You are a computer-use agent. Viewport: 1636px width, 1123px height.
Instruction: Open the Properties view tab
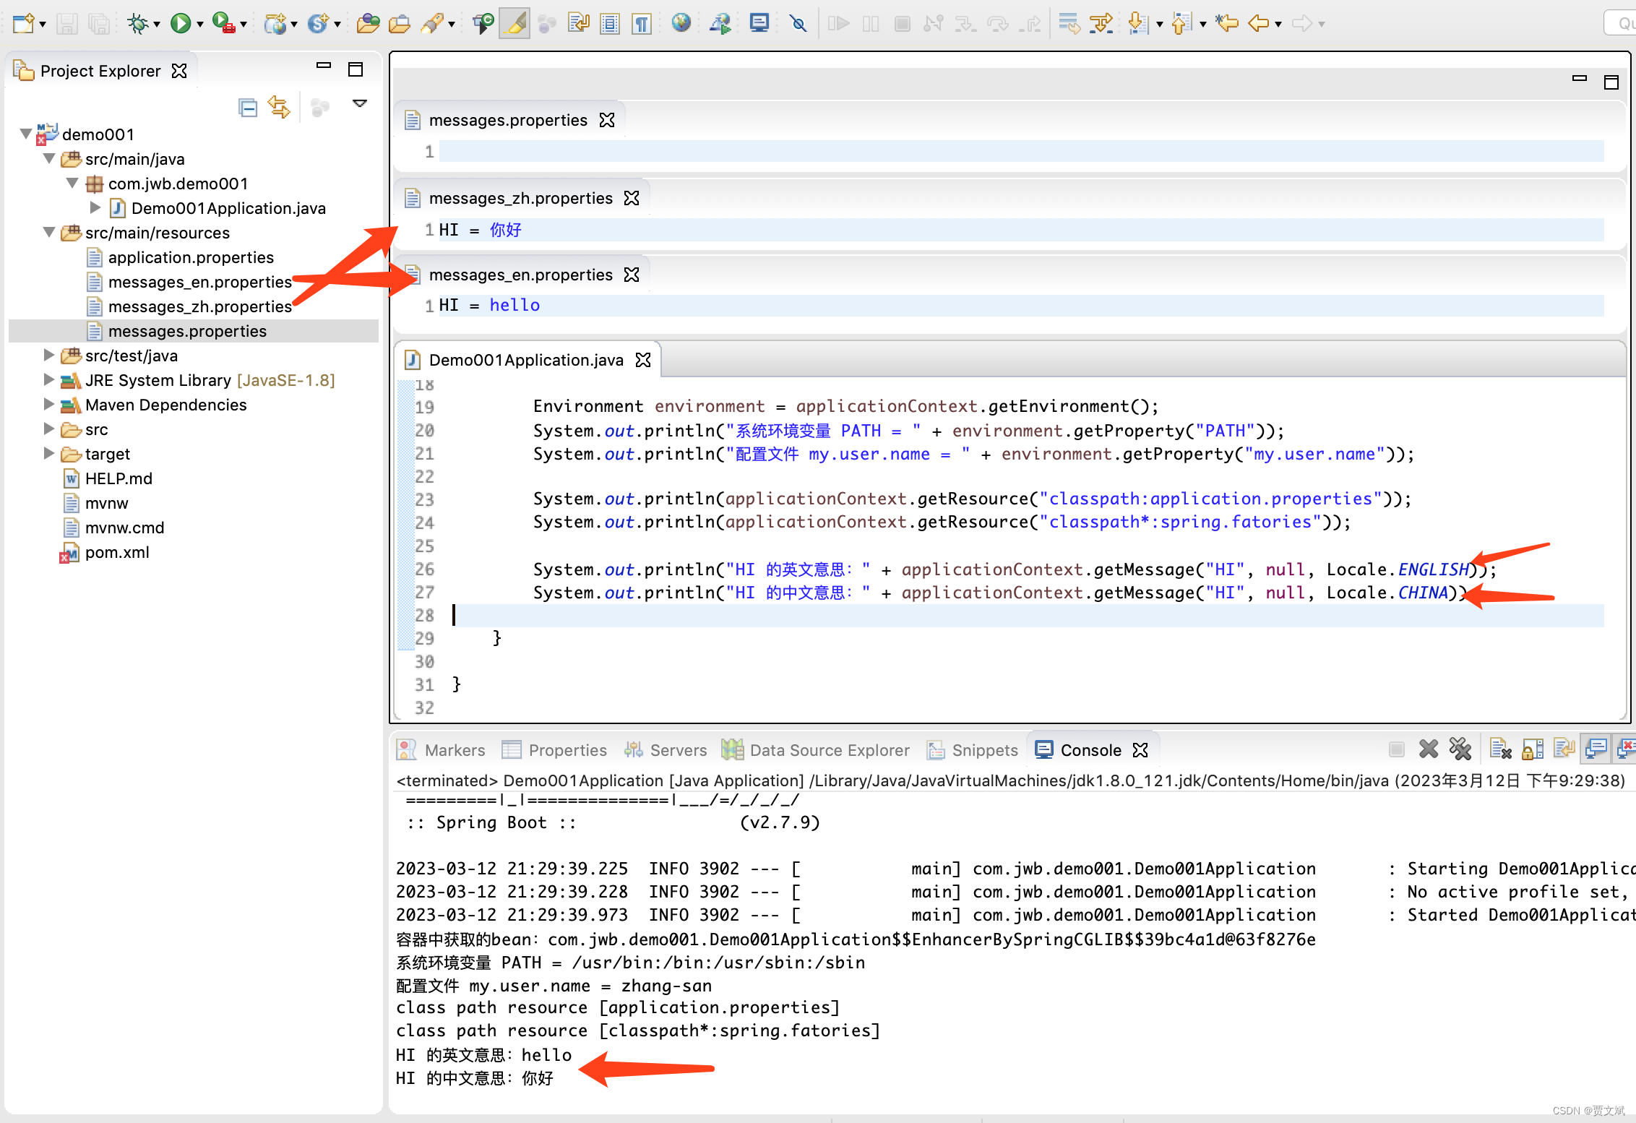tap(555, 750)
